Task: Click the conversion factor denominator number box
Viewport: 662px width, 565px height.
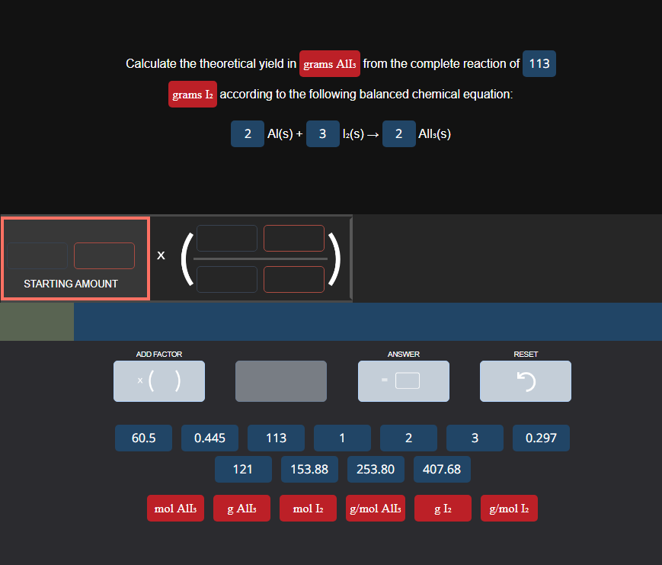Action: [x=226, y=278]
